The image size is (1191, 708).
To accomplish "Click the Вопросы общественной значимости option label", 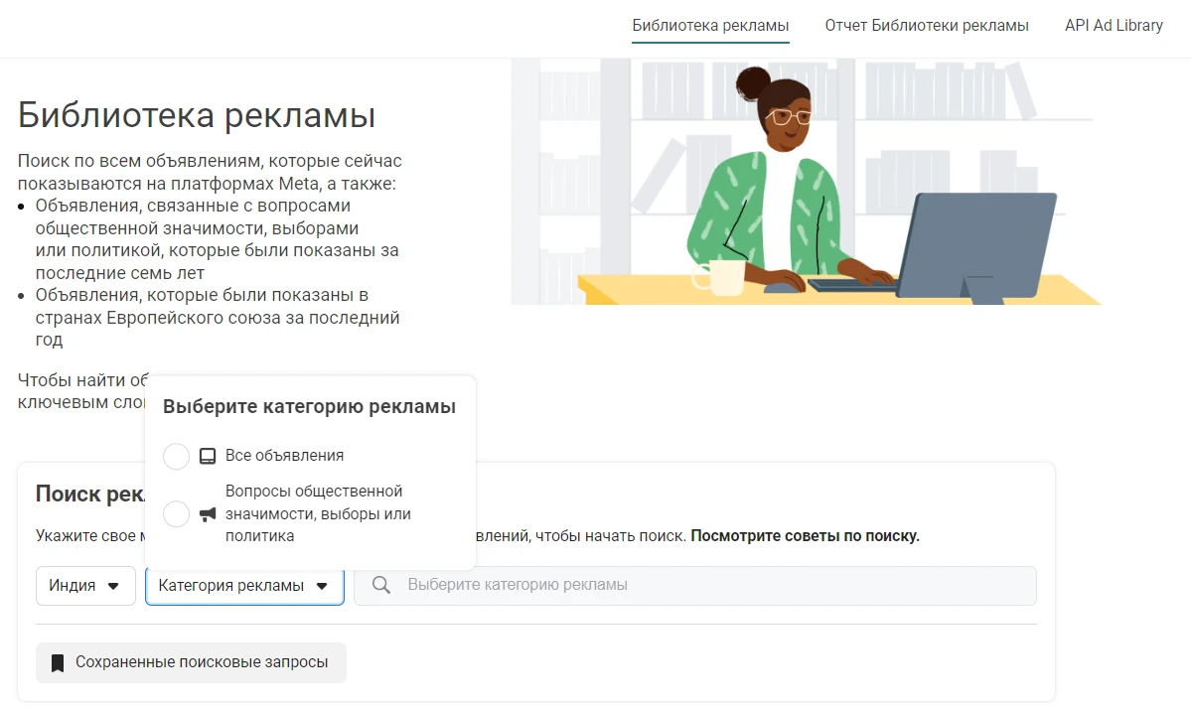I will [318, 513].
